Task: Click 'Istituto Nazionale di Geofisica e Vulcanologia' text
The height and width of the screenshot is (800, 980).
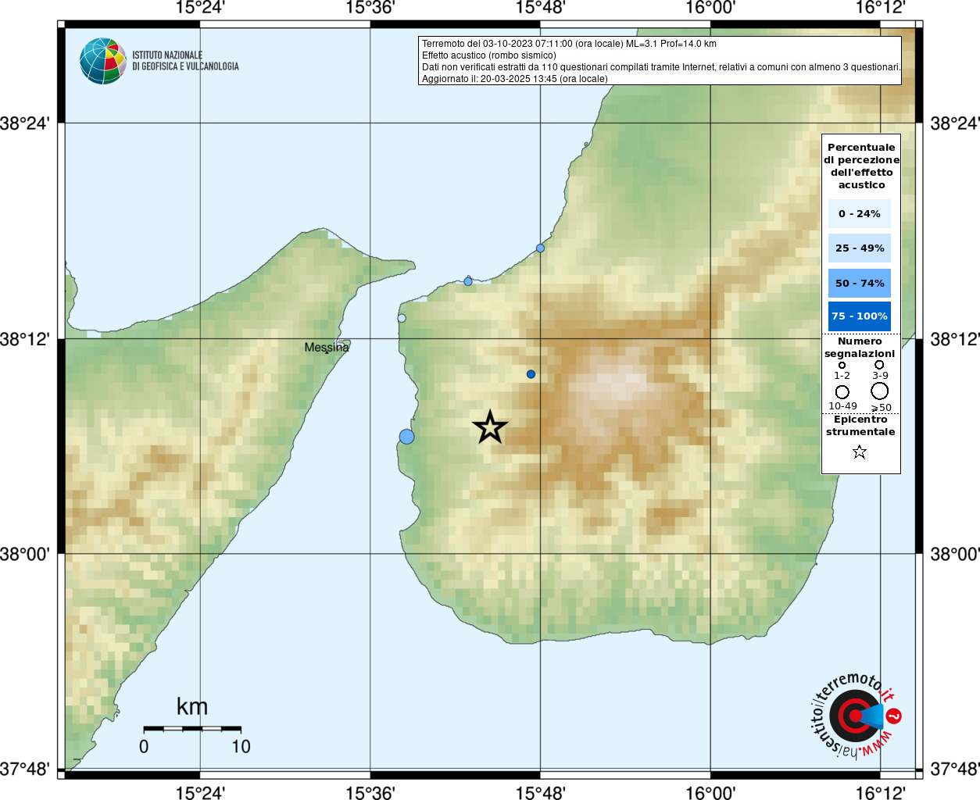Action: [x=185, y=61]
